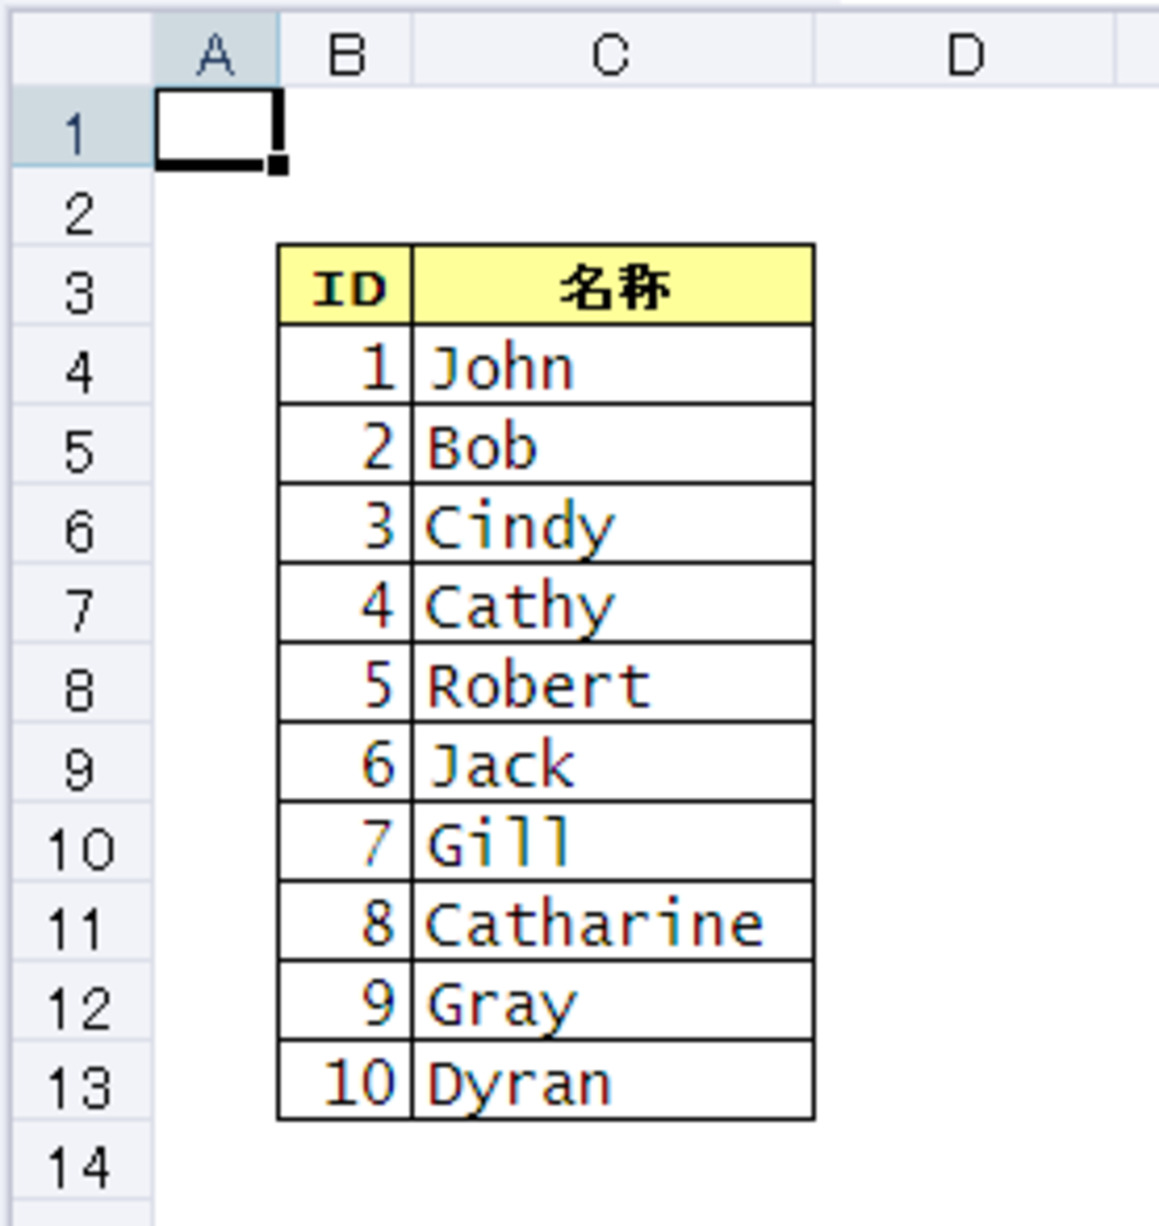Click the fill handle of cell A1

coord(277,165)
